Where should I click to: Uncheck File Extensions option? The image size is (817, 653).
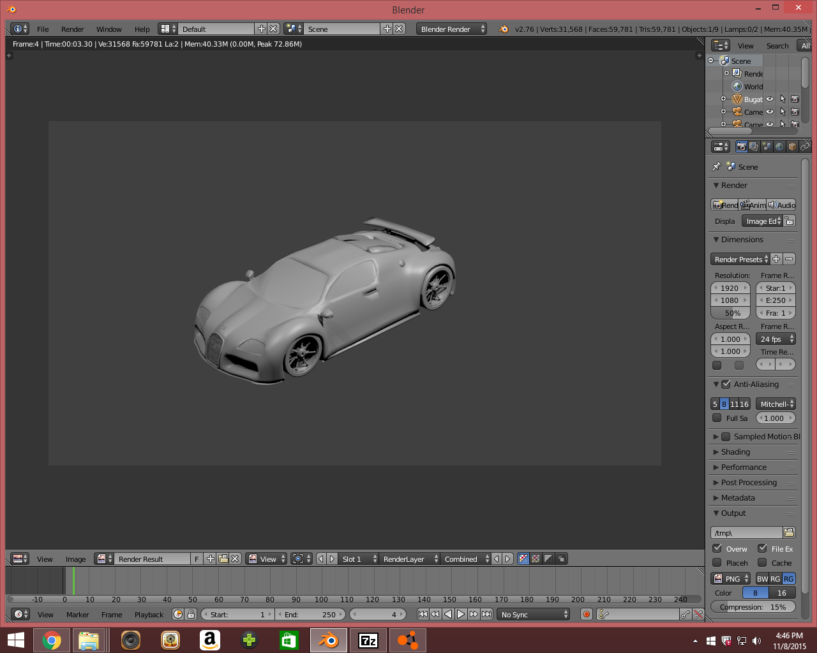coord(762,548)
